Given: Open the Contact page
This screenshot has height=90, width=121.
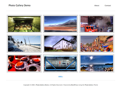Looking at the screenshot, I should coord(108,5).
